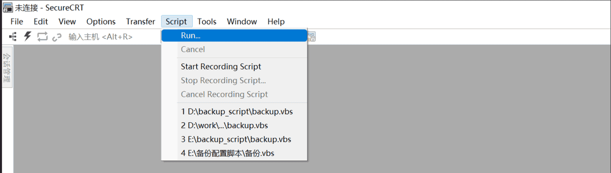Click the Disconnect chain-link icon
The height and width of the screenshot is (173, 611).
pyautogui.click(x=57, y=37)
